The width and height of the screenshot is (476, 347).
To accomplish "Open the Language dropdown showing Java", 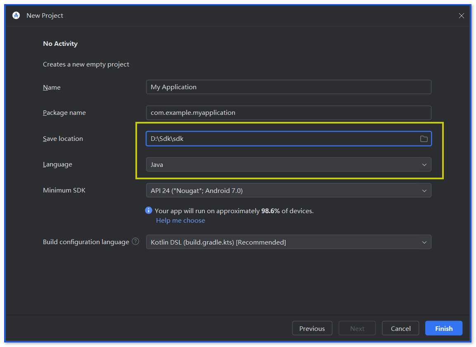I will coord(289,164).
